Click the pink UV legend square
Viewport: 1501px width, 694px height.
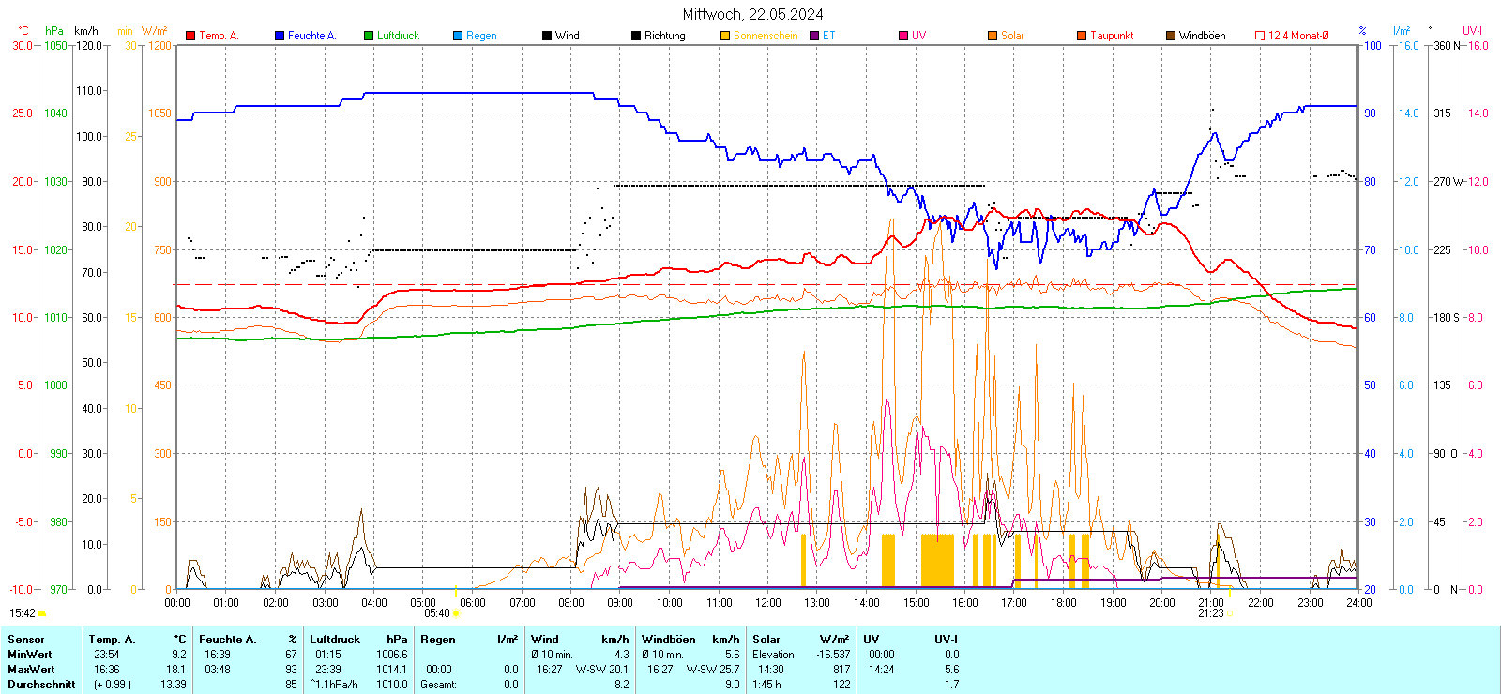[903, 36]
